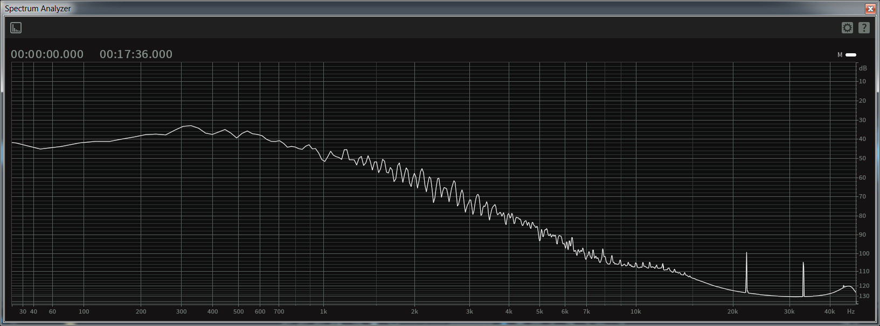Click the tall spike just past 20k
This screenshot has width=880, height=326.
tap(746, 272)
